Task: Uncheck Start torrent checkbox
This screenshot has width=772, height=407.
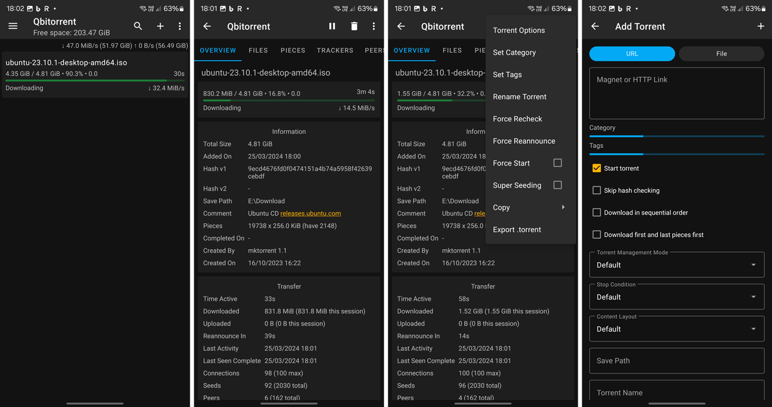Action: point(597,168)
